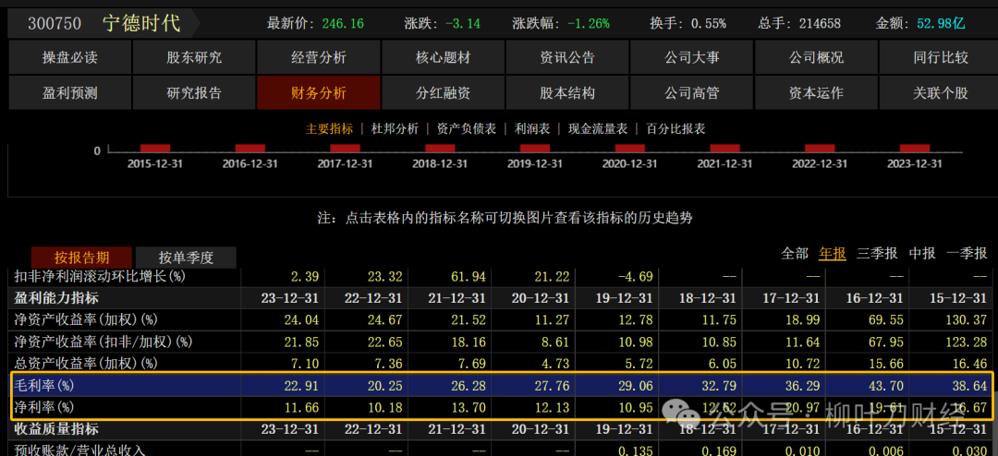Open the 操盘必读 tab
Image resolution: width=998 pixels, height=456 pixels.
pyautogui.click(x=69, y=58)
